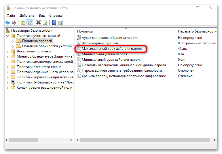Click the Политика паролей folder icon
The height and width of the screenshot is (154, 222).
[x=18, y=41]
